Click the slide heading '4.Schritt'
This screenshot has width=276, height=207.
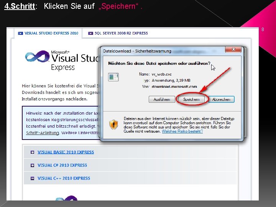(x=20, y=6)
